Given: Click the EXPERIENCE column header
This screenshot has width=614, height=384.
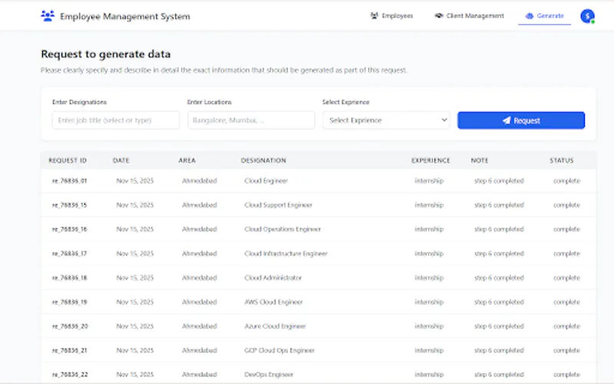Looking at the screenshot, I should (431, 161).
